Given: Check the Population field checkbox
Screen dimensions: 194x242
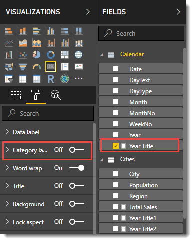Looking at the screenshot, I should (116, 185).
